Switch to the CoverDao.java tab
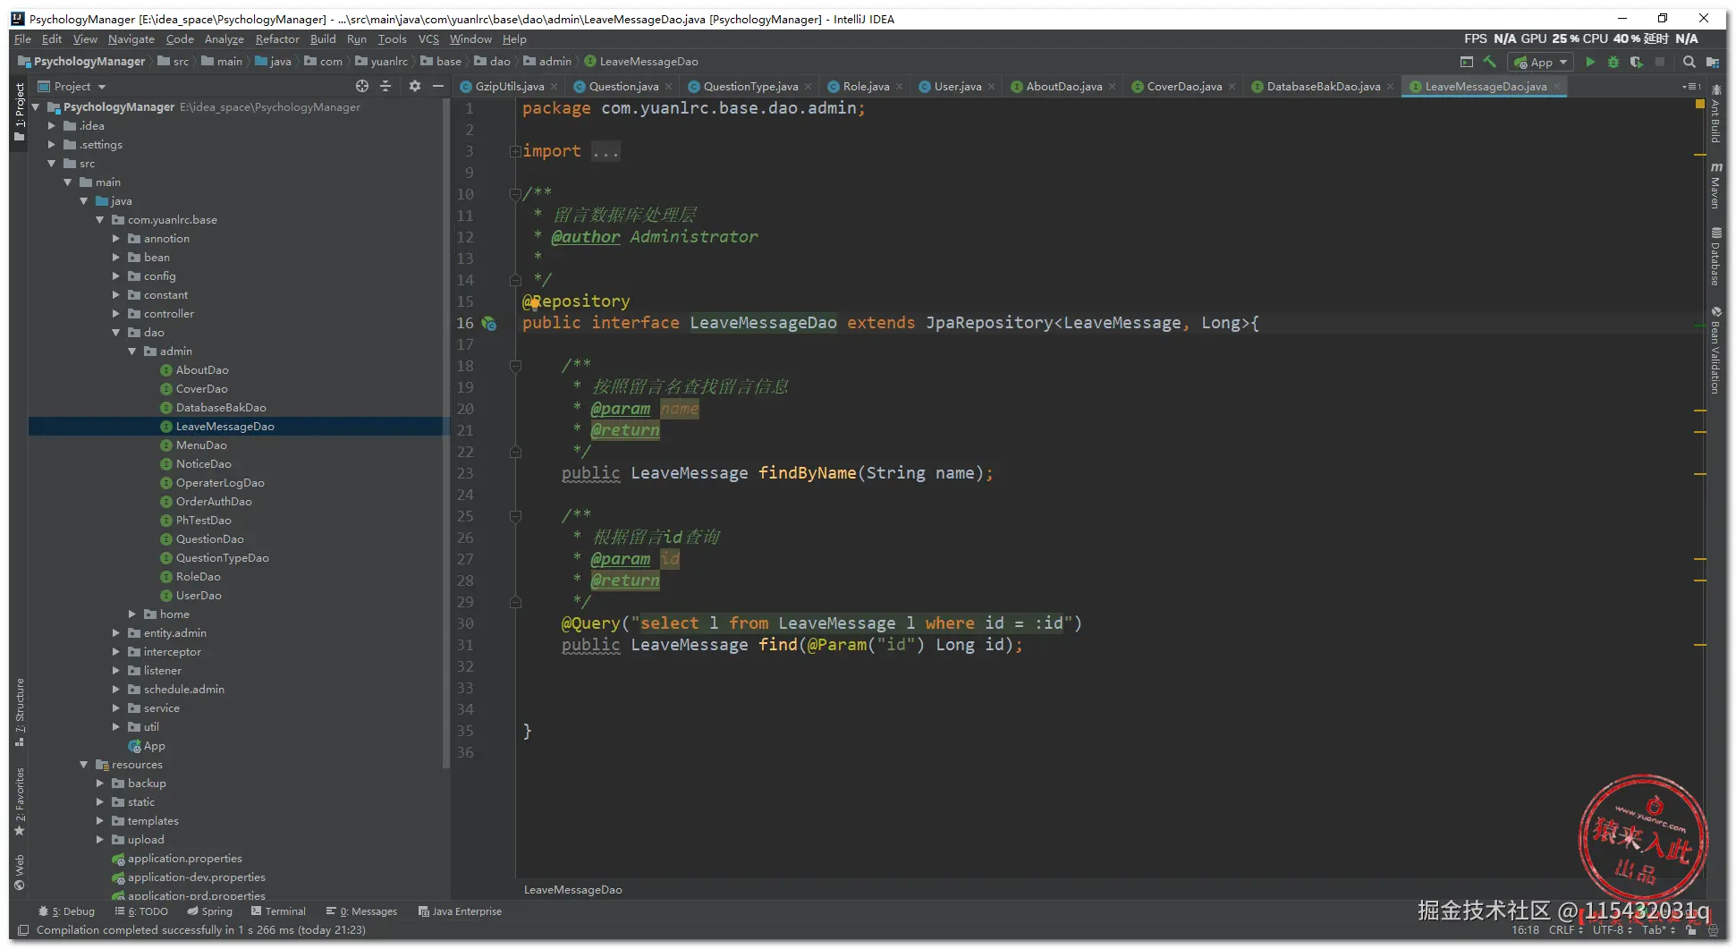The height and width of the screenshot is (949, 1736). [1183, 87]
